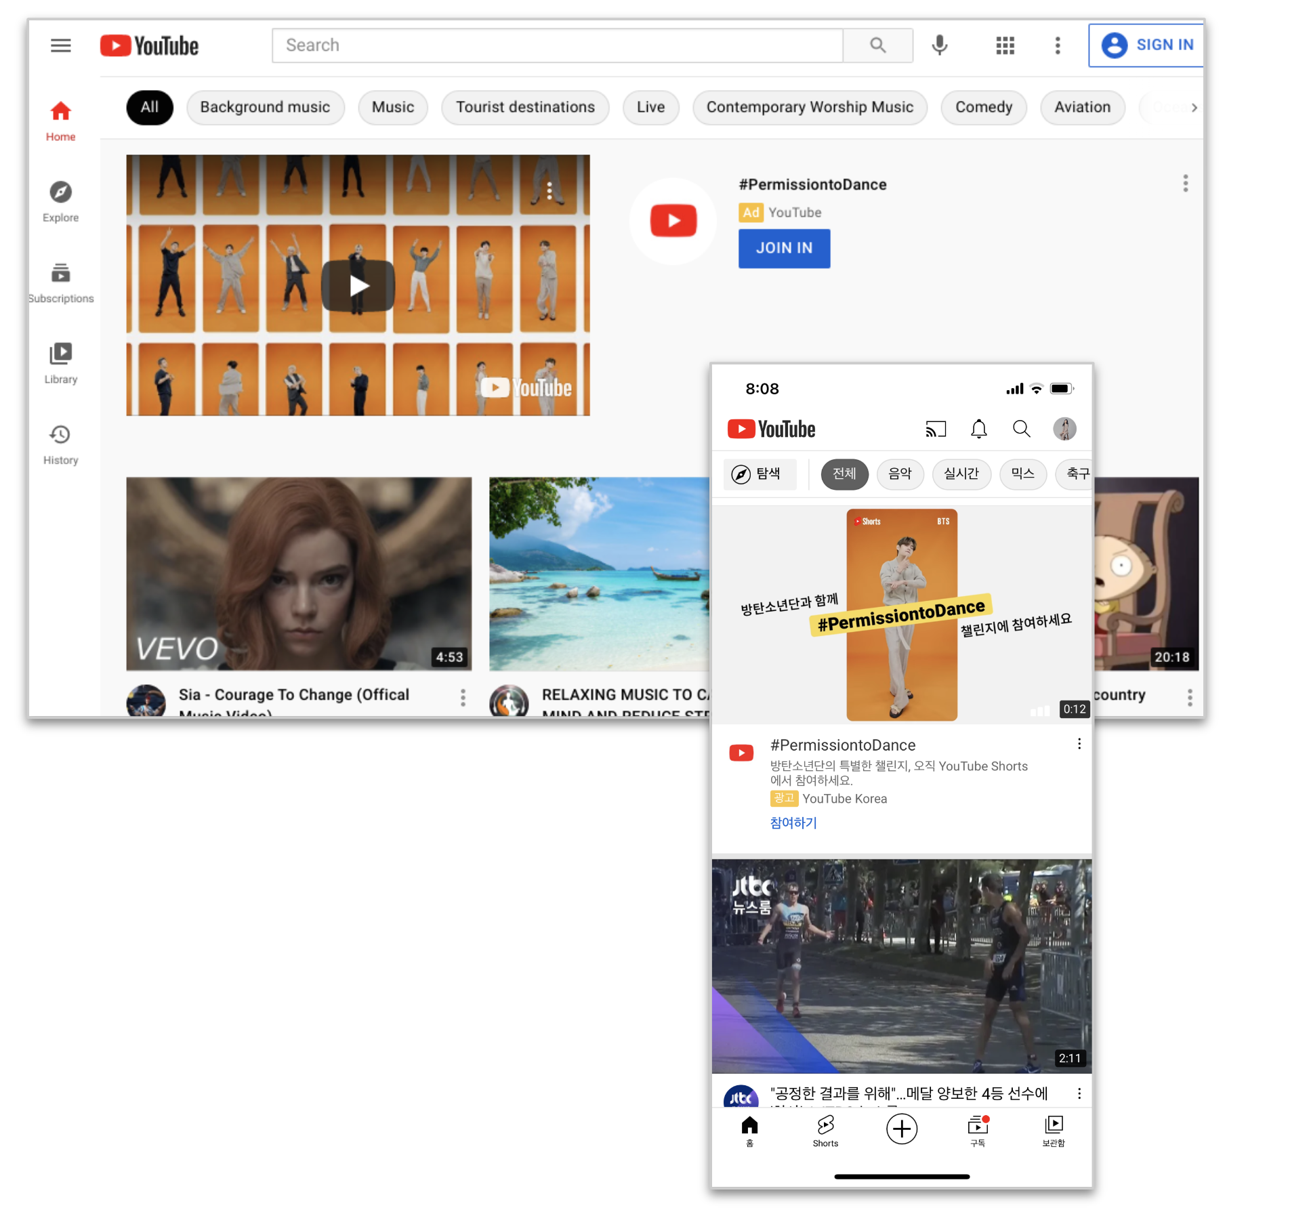Open the History sidebar section
Screen dimensions: 1309x1218
(x=60, y=444)
